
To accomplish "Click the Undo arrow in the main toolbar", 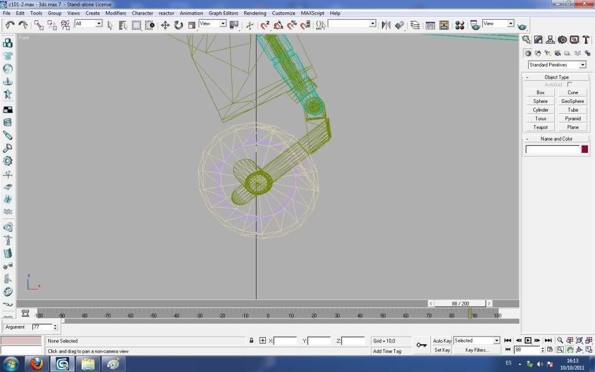I will tap(9, 24).
